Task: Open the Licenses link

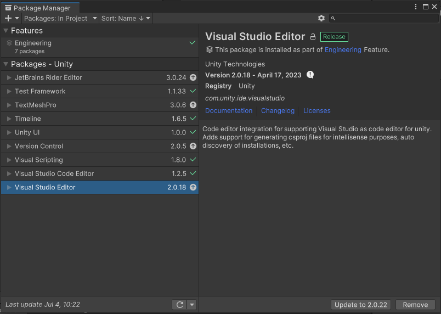Action: pyautogui.click(x=316, y=110)
